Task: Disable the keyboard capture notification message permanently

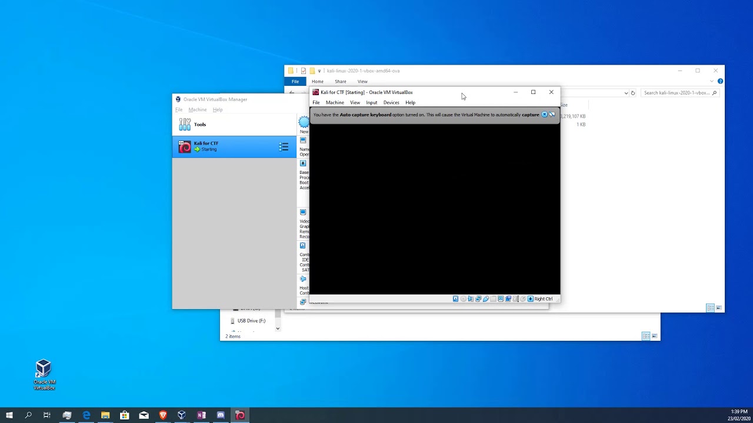Action: coord(552,114)
